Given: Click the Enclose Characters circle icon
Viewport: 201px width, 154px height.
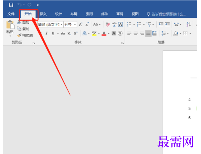Looking at the screenshot, I should tap(120, 34).
